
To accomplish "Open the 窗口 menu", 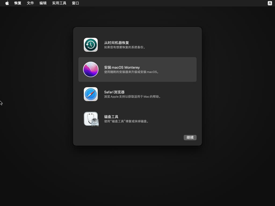I will click(75, 3).
